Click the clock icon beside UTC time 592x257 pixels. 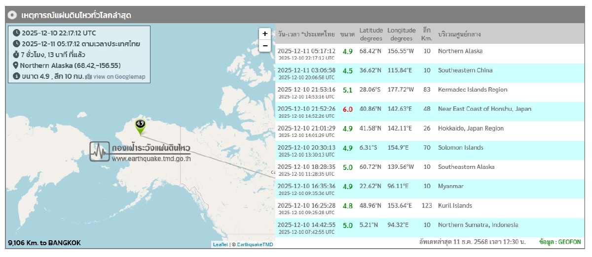click(16, 33)
